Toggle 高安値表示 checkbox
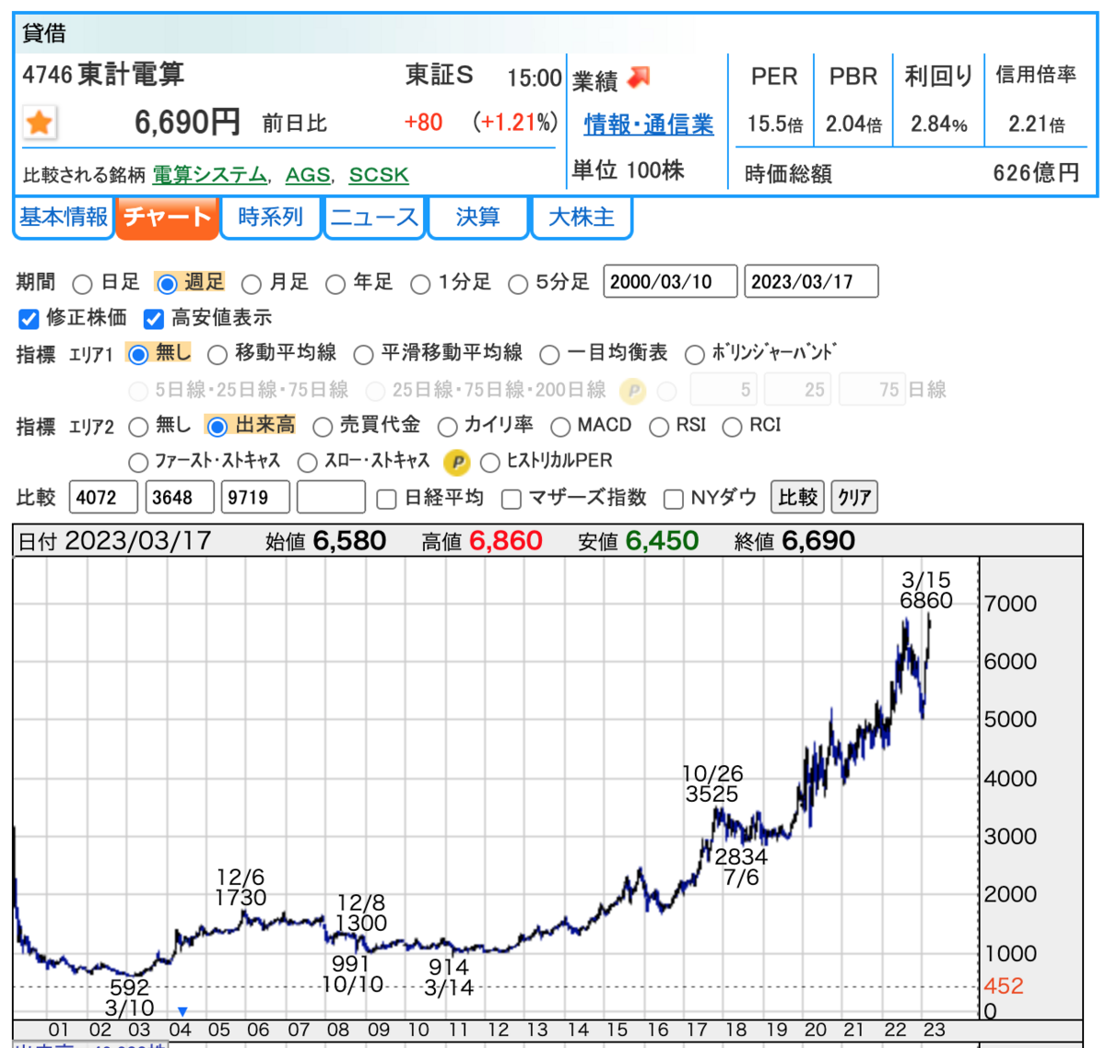Image resolution: width=1106 pixels, height=1048 pixels. click(154, 319)
